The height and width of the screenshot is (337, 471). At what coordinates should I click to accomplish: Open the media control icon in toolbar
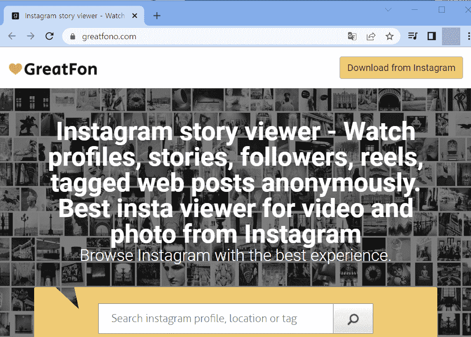pyautogui.click(x=413, y=36)
